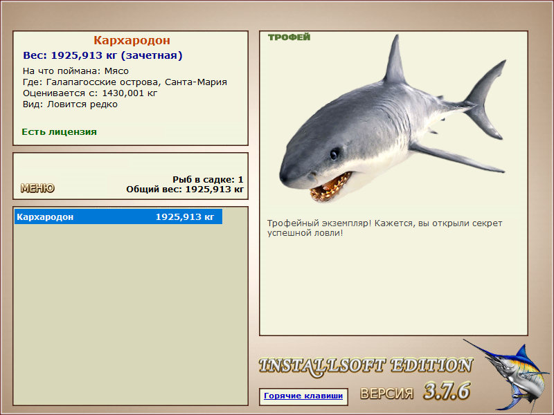
Task: Click the Есть лицензия status text
Action: (x=59, y=132)
